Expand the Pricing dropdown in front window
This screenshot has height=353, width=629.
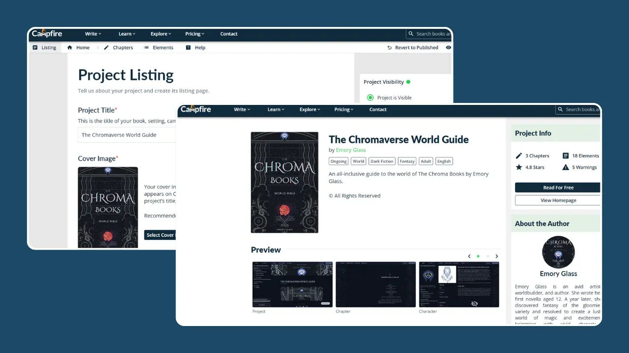click(344, 110)
